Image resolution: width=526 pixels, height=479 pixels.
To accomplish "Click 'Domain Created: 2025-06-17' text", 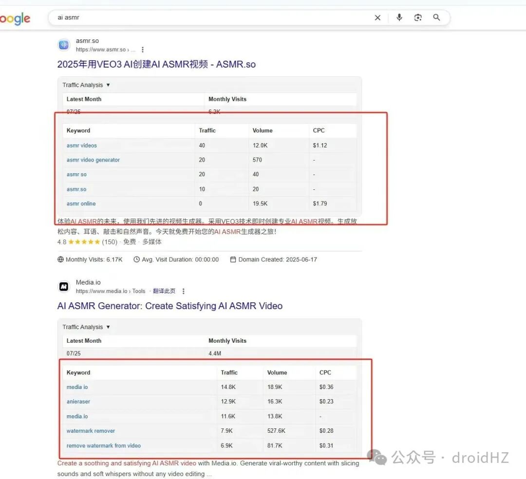I will click(278, 259).
